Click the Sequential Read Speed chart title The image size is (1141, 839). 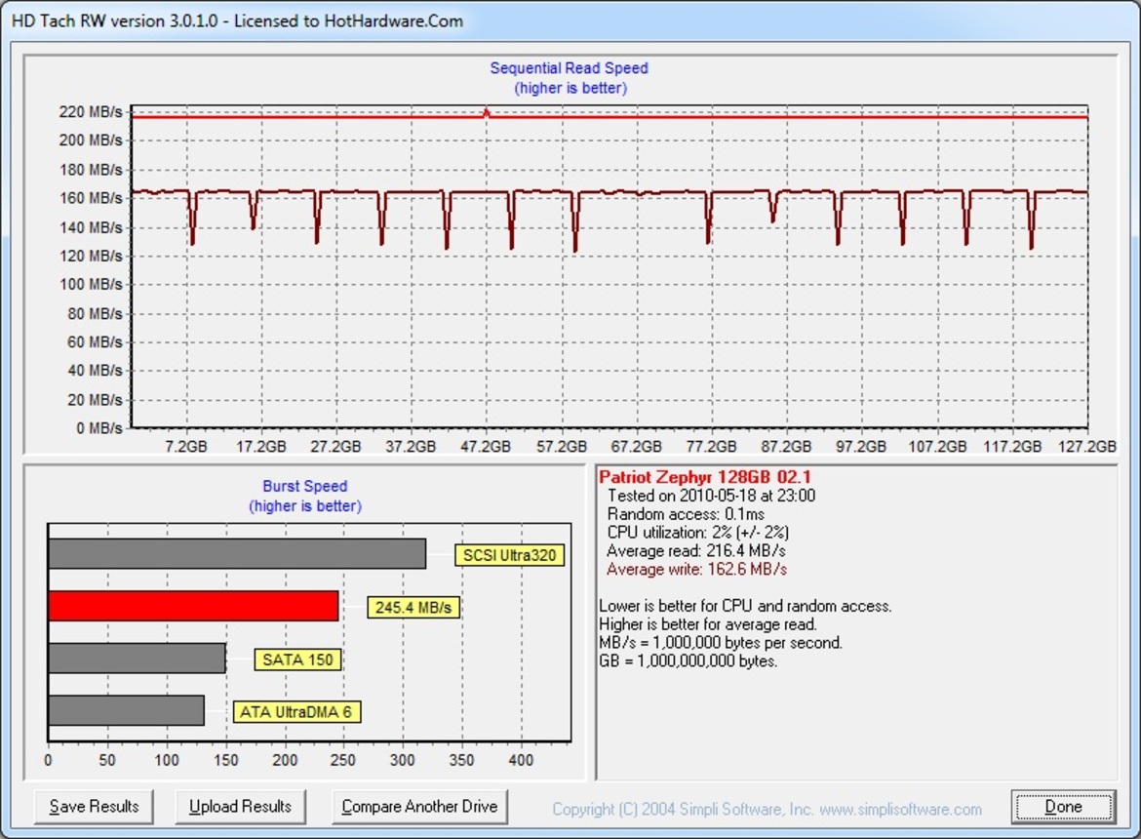[x=569, y=68]
